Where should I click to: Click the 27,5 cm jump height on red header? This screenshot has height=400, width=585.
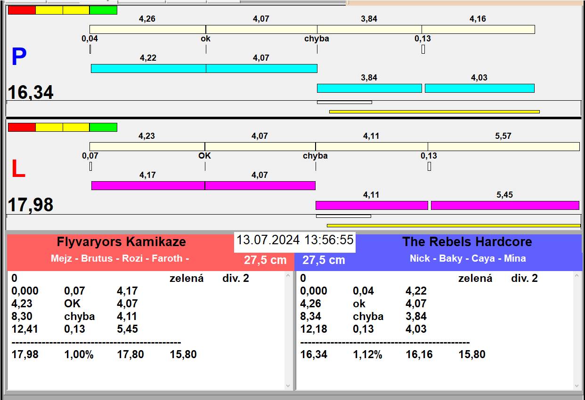pyautogui.click(x=265, y=260)
